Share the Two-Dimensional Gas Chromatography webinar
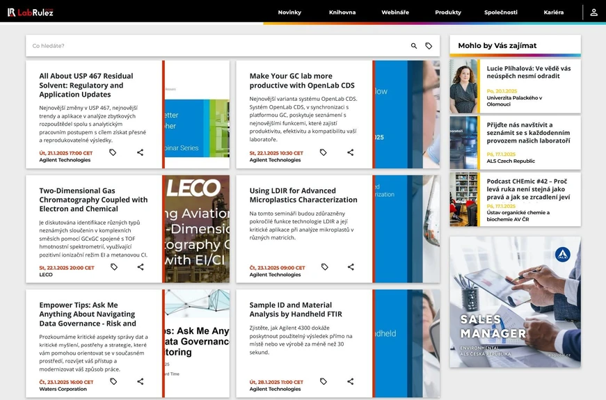Viewport: 606px width, 400px height. (x=141, y=266)
